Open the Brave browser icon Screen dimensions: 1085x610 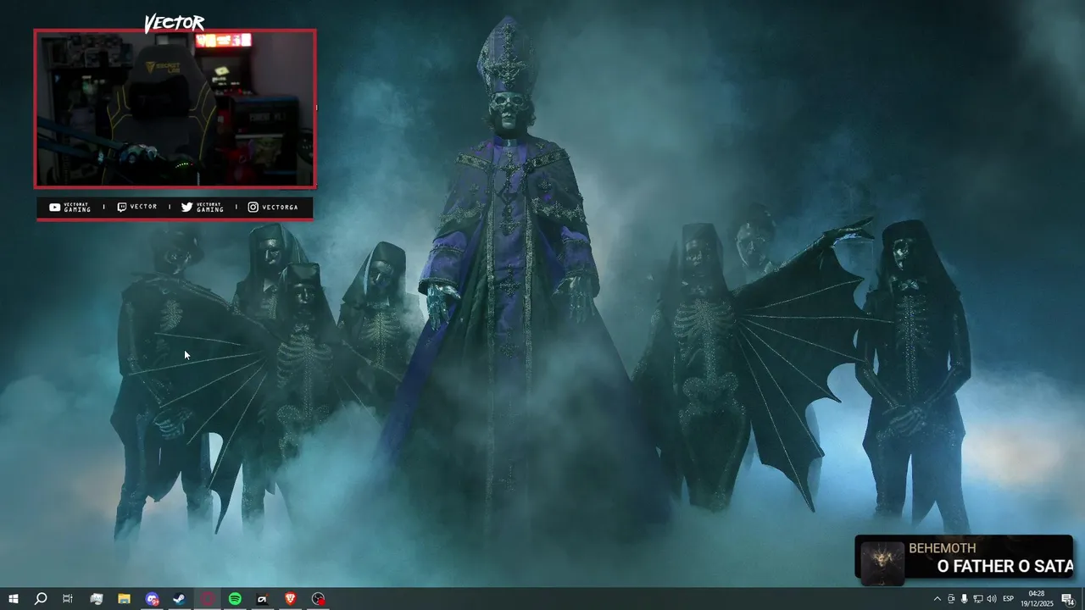(291, 599)
